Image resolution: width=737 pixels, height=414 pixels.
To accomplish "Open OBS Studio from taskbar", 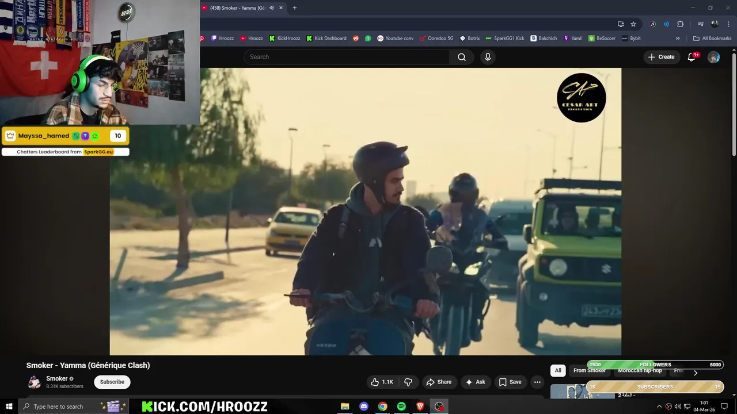I will 439,407.
